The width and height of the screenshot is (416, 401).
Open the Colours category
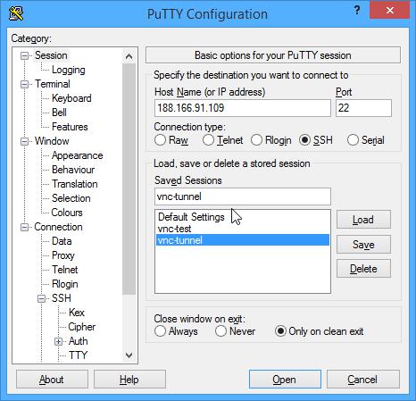pos(67,213)
